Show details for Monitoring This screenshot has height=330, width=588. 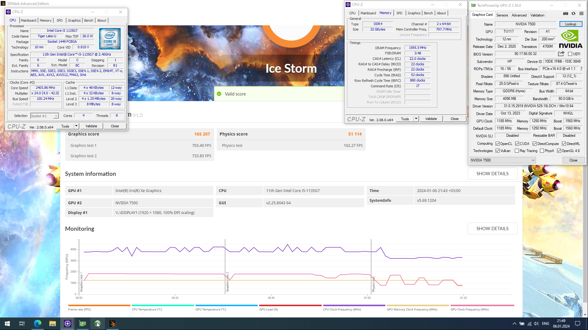492,228
